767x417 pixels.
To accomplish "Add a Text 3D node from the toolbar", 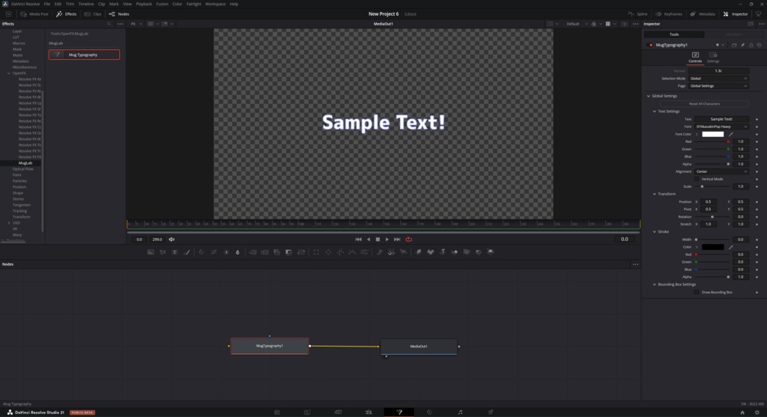I will tap(442, 252).
